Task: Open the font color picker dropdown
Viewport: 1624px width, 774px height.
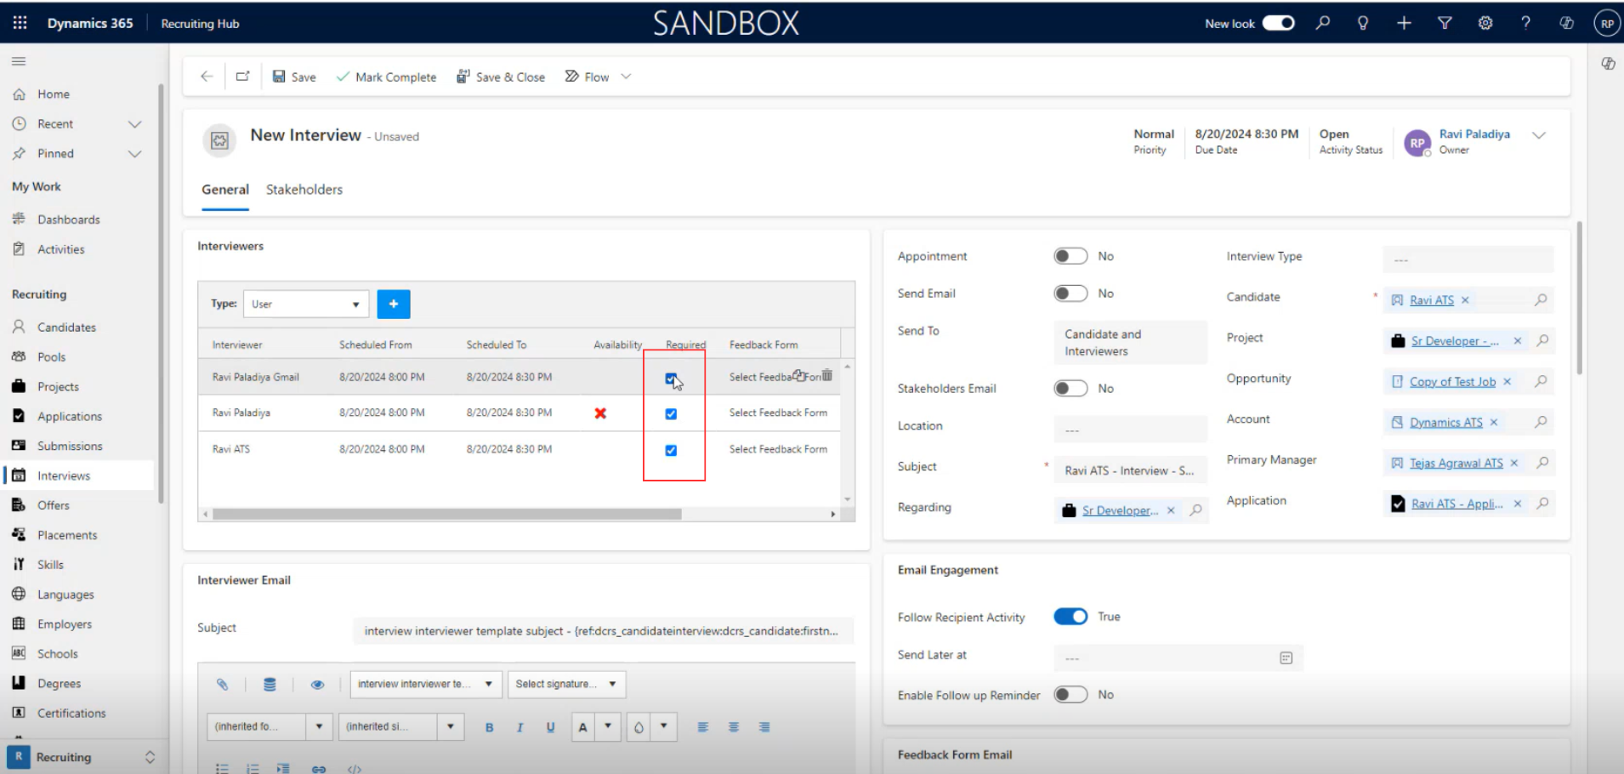Action: [608, 726]
